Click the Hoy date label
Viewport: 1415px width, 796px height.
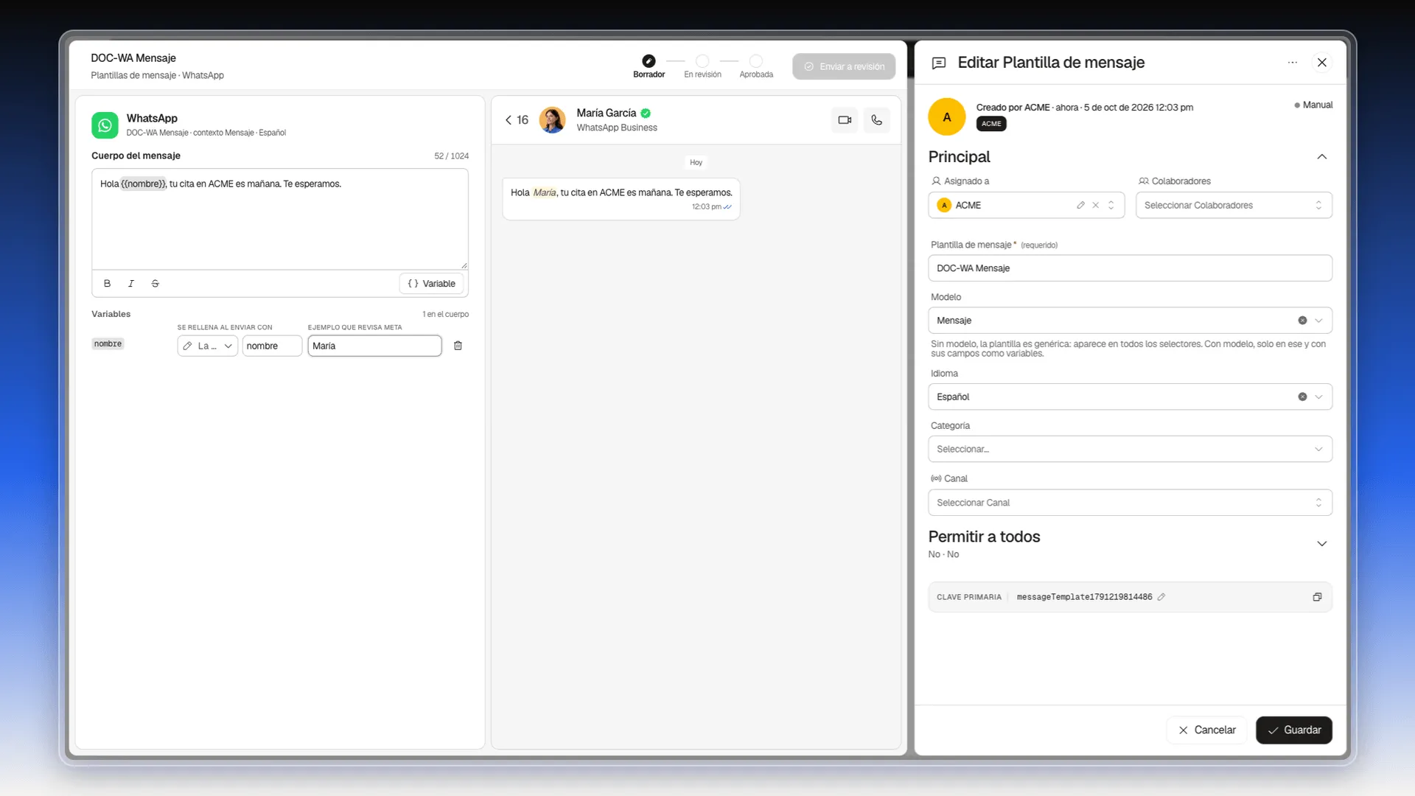(x=696, y=162)
